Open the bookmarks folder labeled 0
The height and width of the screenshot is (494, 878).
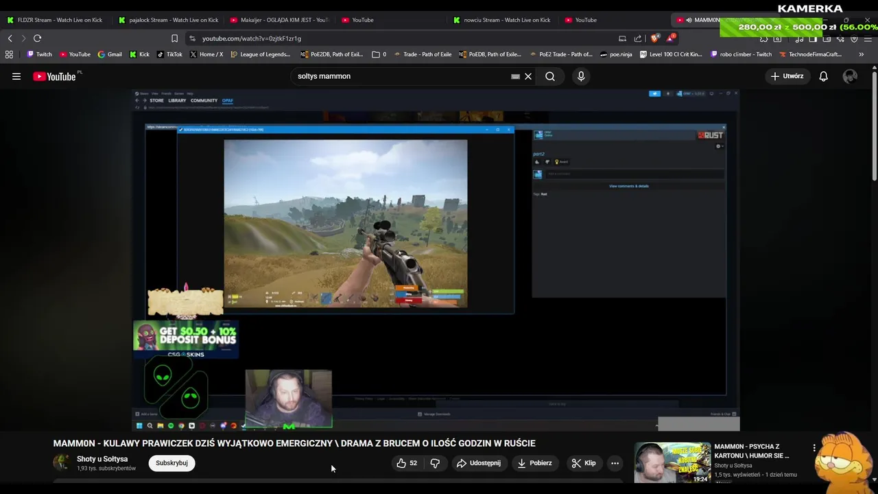[x=379, y=54]
